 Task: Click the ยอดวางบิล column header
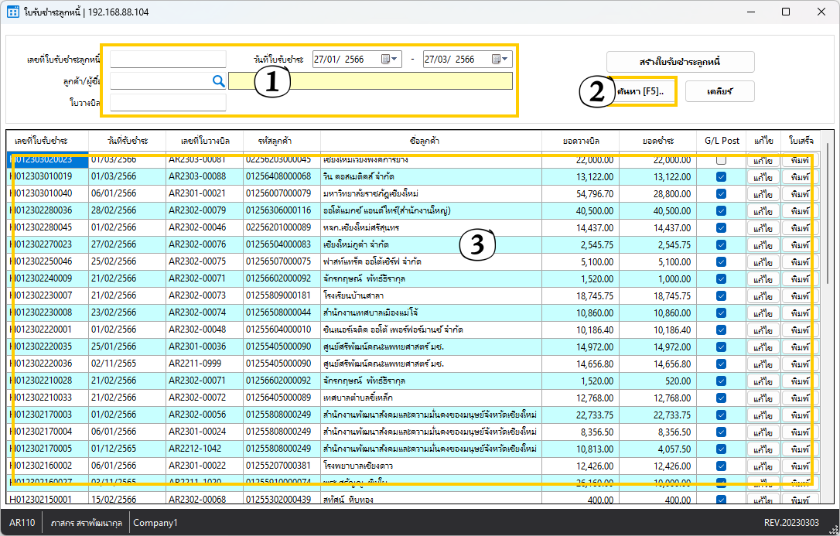(x=580, y=141)
